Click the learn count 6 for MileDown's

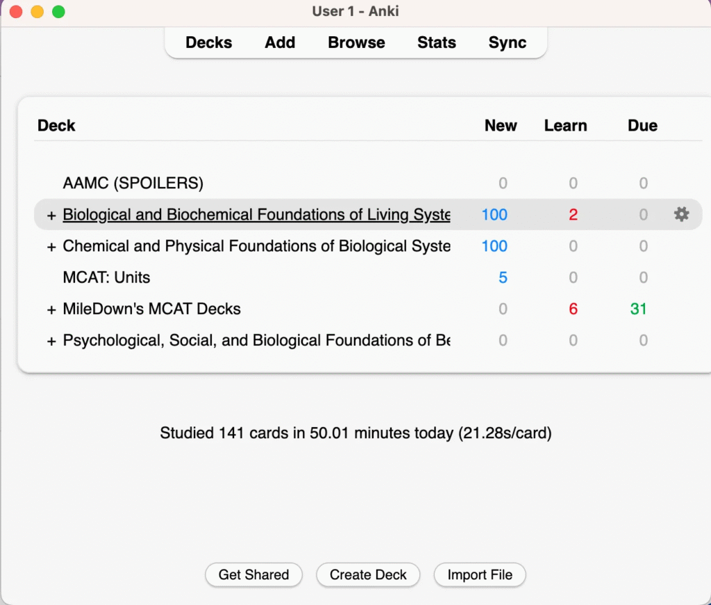(573, 309)
